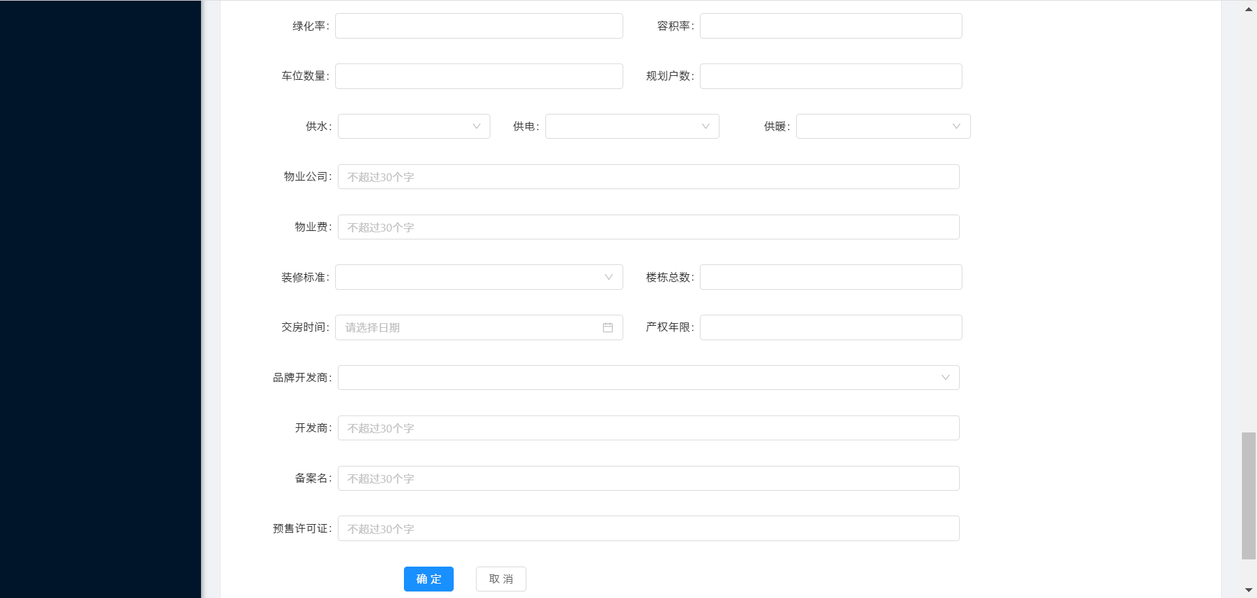The image size is (1257, 598).
Task: Click the page vertical scrollbar thumb
Action: (1248, 496)
